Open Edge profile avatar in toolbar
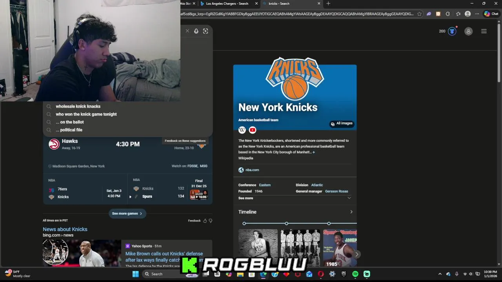 point(467,14)
